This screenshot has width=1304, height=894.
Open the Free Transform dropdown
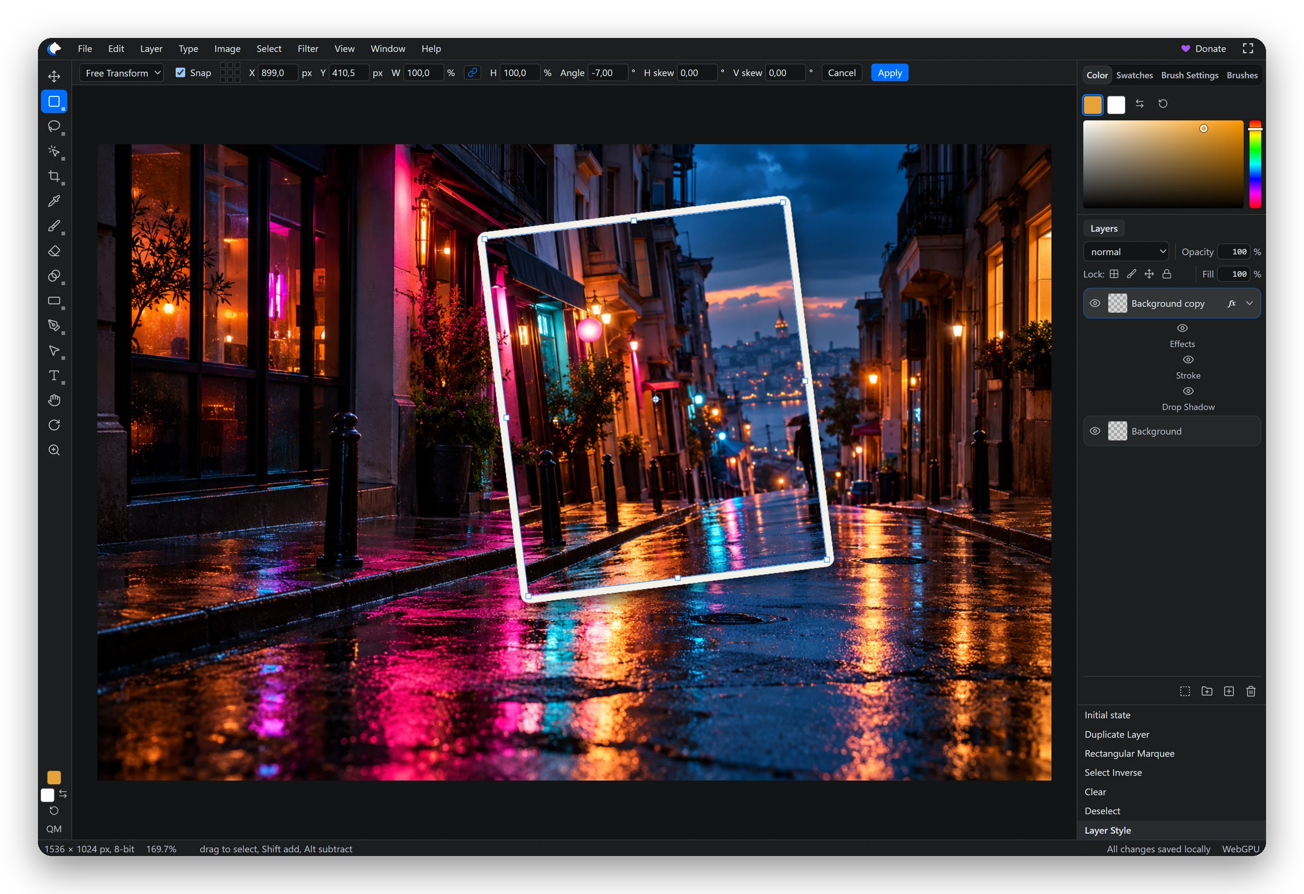coord(122,73)
